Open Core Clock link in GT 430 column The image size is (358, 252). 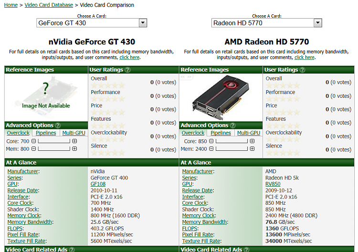coord(20,203)
